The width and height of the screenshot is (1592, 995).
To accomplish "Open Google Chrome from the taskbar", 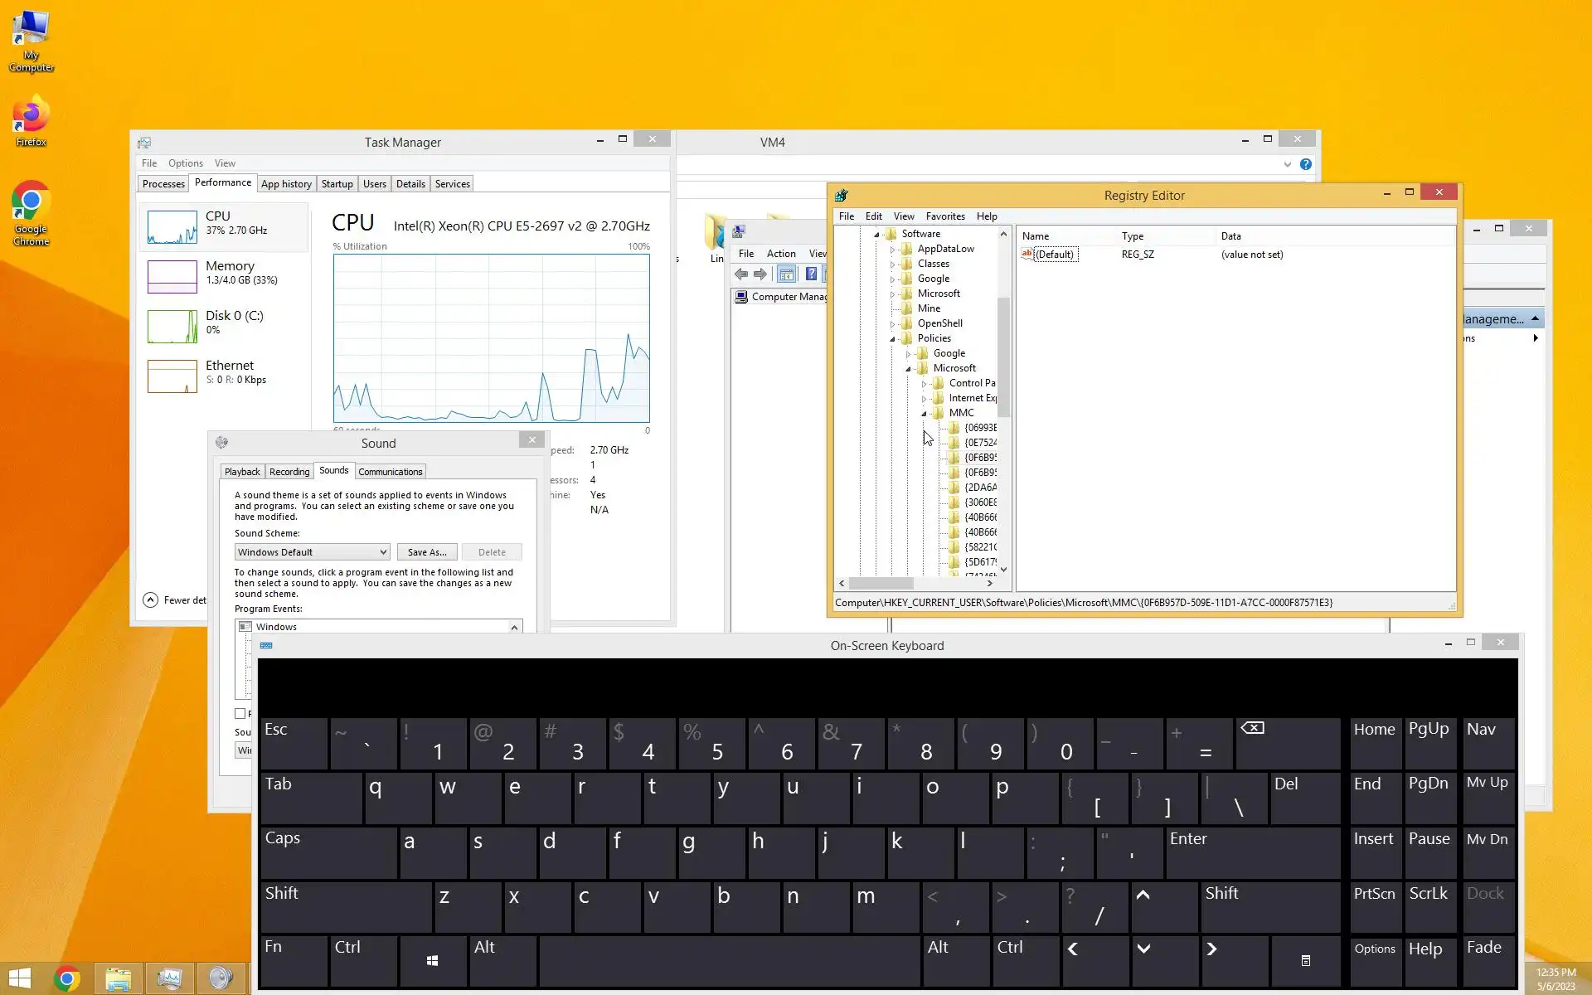I will click(x=67, y=978).
